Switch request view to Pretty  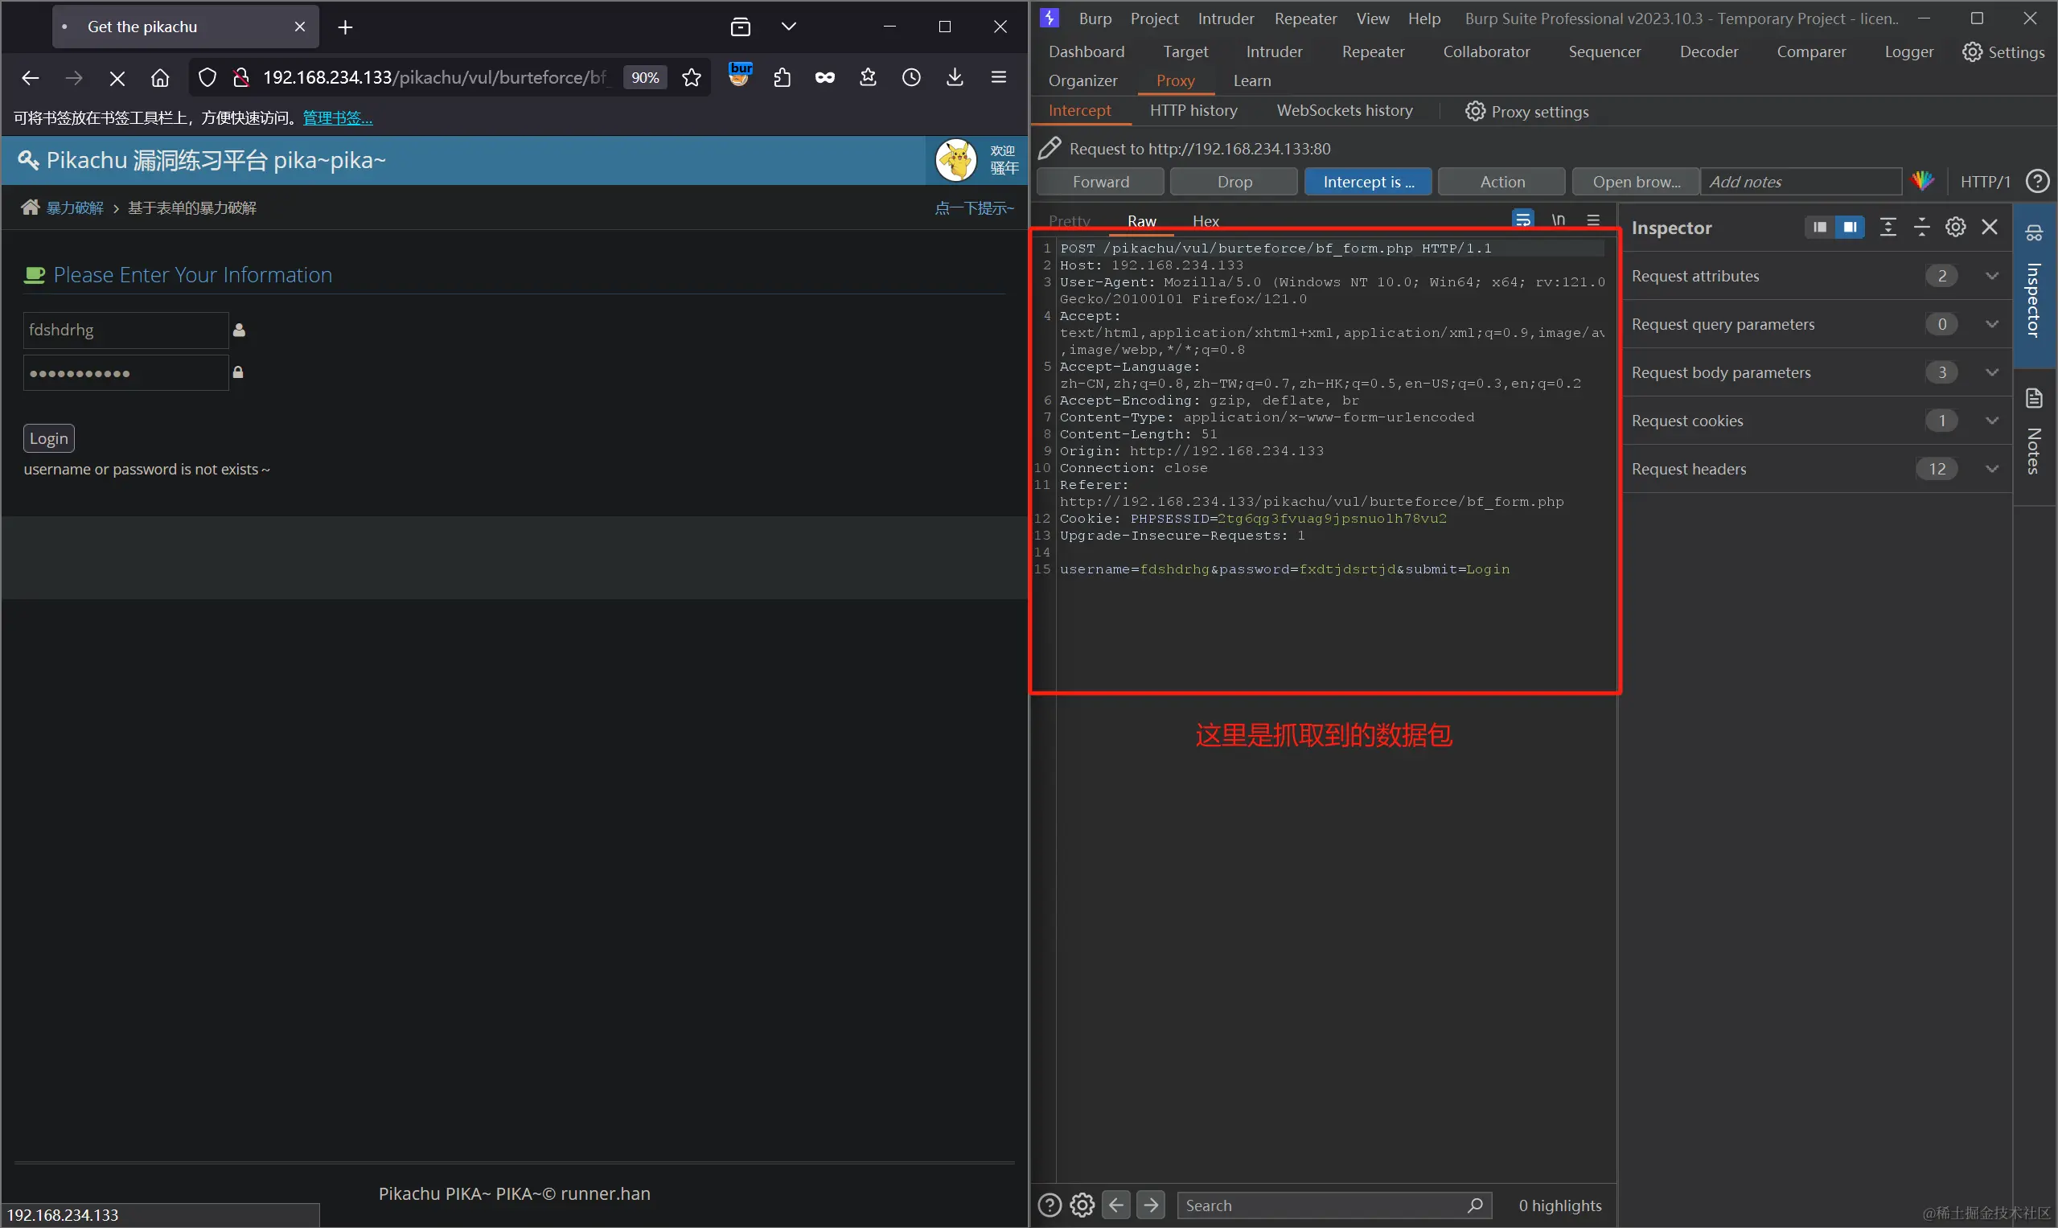(1069, 221)
